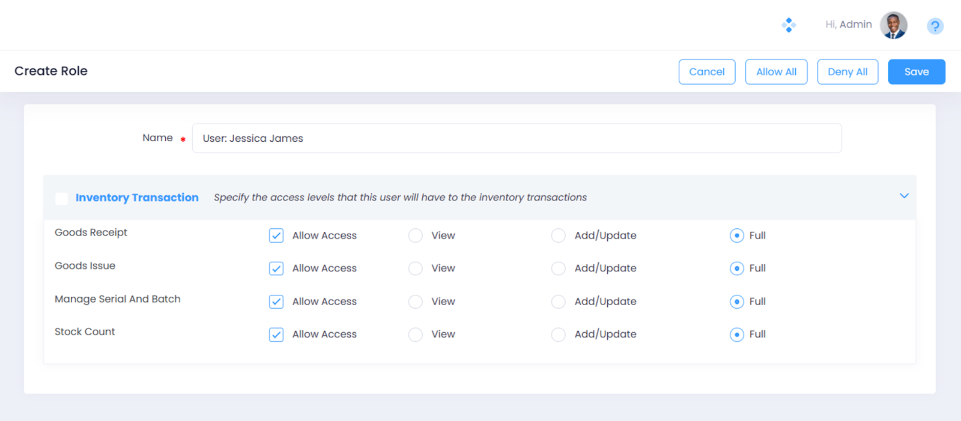Image resolution: width=961 pixels, height=421 pixels.
Task: Uncheck Allow Access for Goods Receipt
Action: 276,235
